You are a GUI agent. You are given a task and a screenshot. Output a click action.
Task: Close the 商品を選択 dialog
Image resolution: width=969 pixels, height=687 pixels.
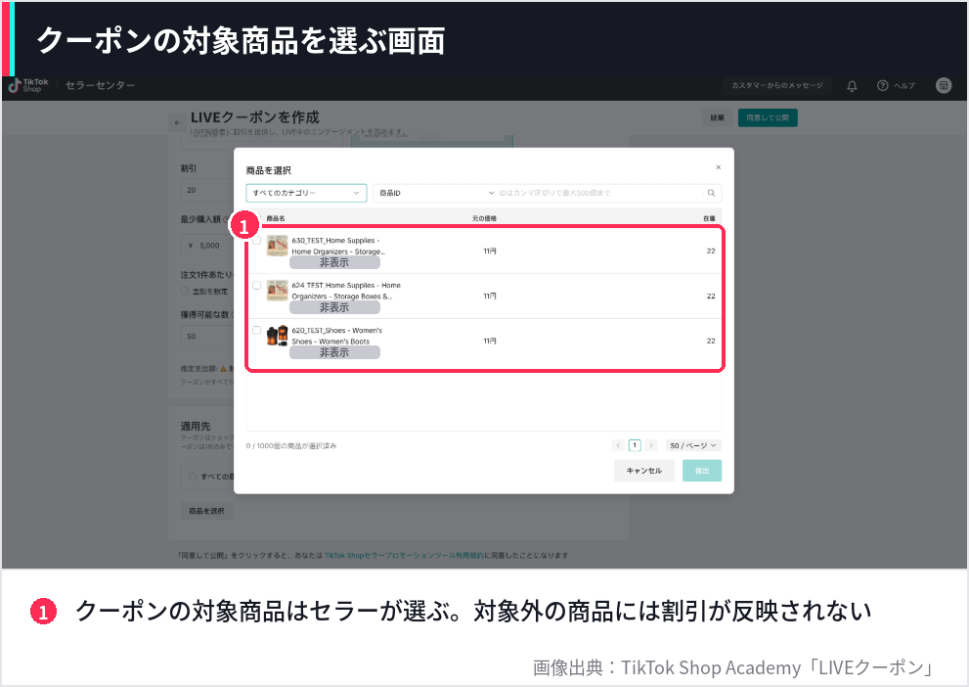(x=718, y=167)
